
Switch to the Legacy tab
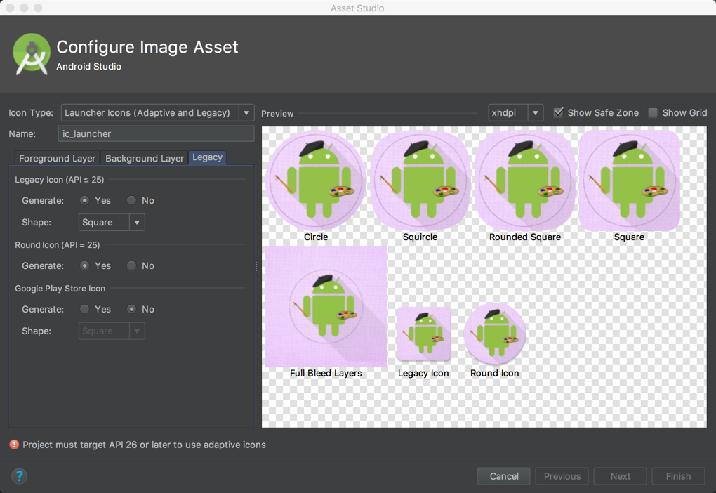coord(207,157)
